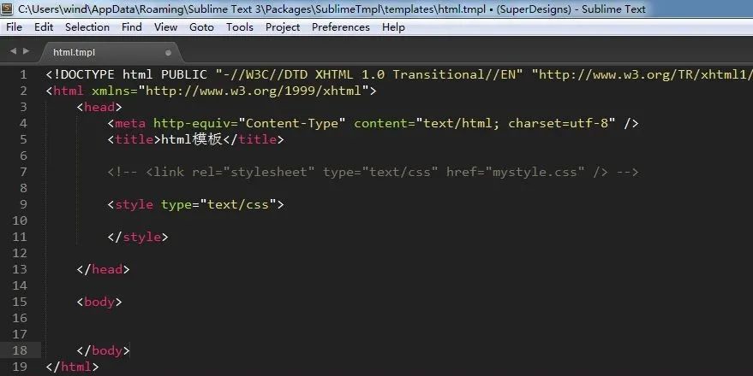Close html.tmpl tab via unsaved dot
The width and height of the screenshot is (753, 376).
pos(168,53)
